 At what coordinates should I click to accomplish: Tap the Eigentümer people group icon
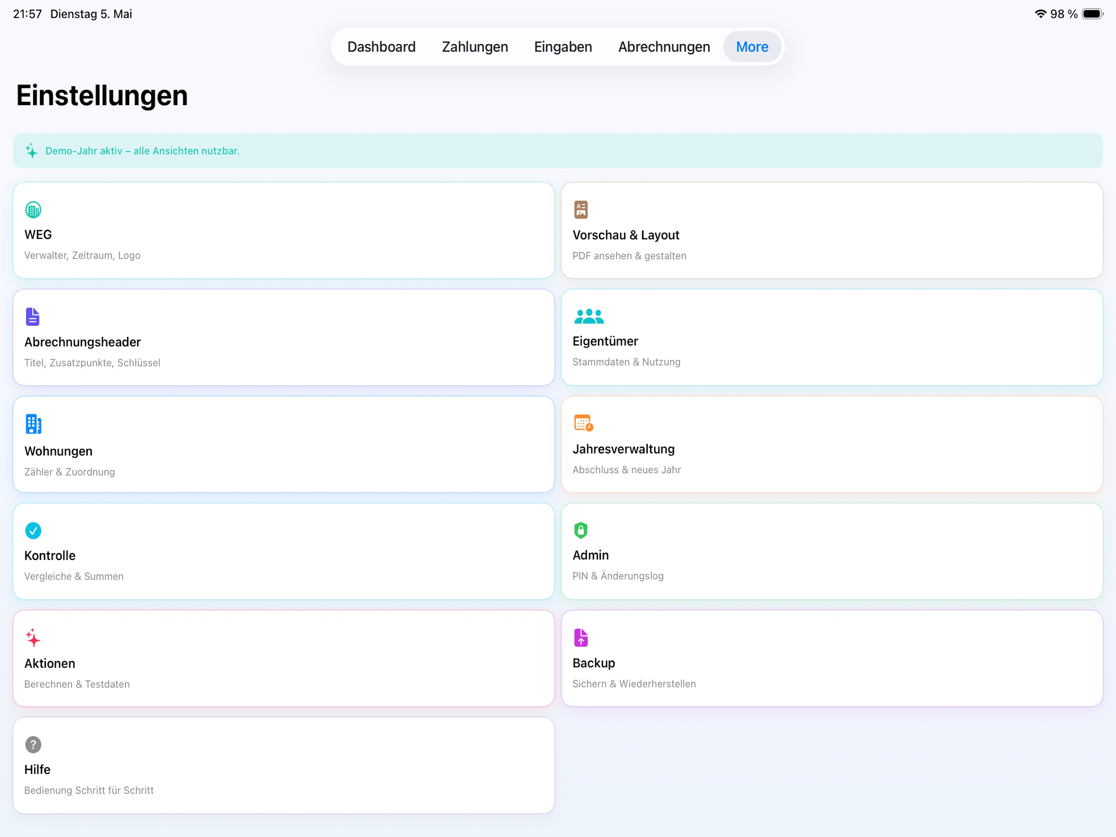[x=589, y=316]
